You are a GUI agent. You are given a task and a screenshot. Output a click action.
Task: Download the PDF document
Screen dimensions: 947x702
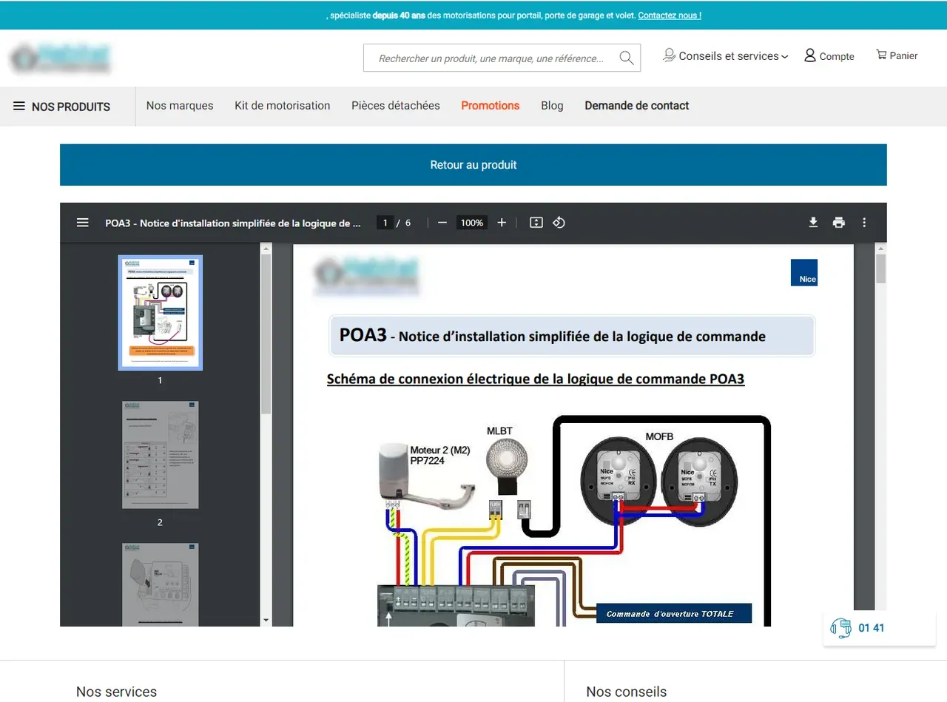pos(813,223)
